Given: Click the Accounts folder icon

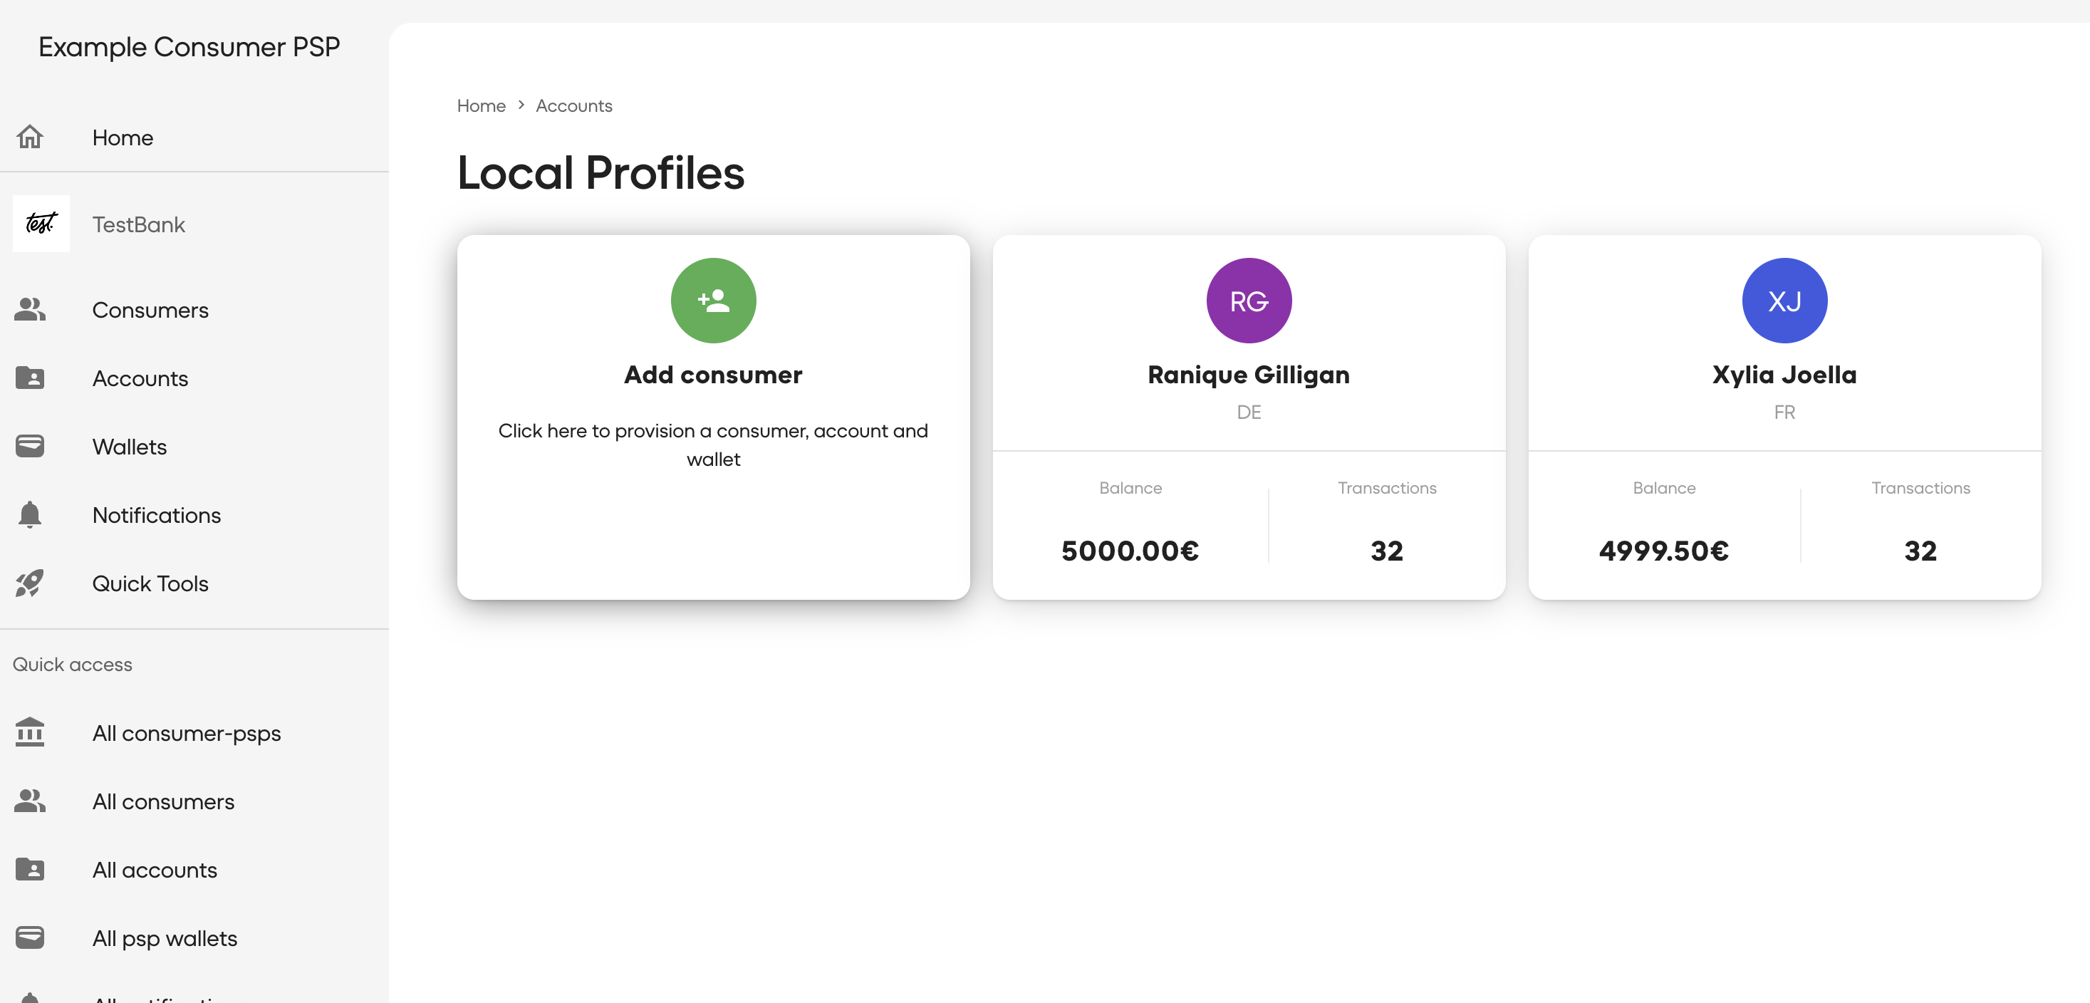Looking at the screenshot, I should tap(30, 378).
